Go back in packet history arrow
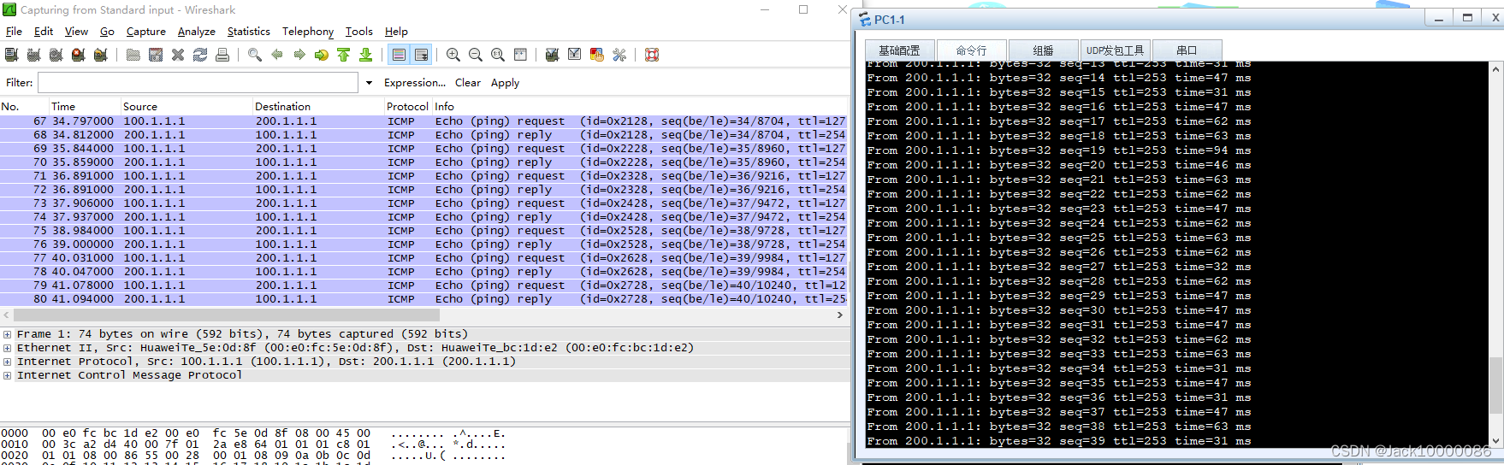Viewport: 1504px width, 465px height. 277,55
